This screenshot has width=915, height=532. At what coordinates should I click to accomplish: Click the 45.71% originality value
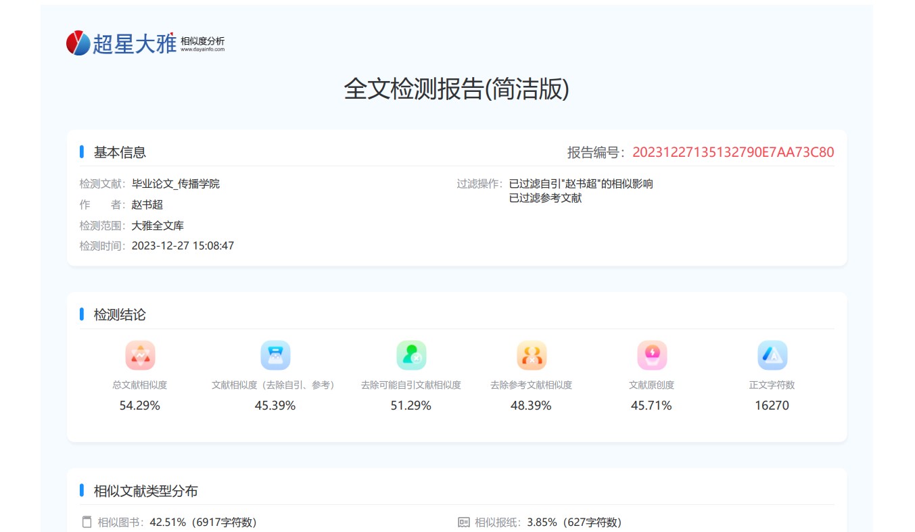pos(651,406)
